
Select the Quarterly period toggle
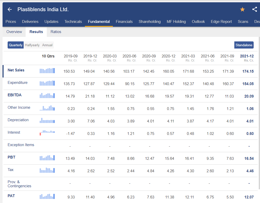coord(16,45)
